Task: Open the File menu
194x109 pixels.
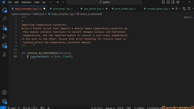Action: (10, 2)
